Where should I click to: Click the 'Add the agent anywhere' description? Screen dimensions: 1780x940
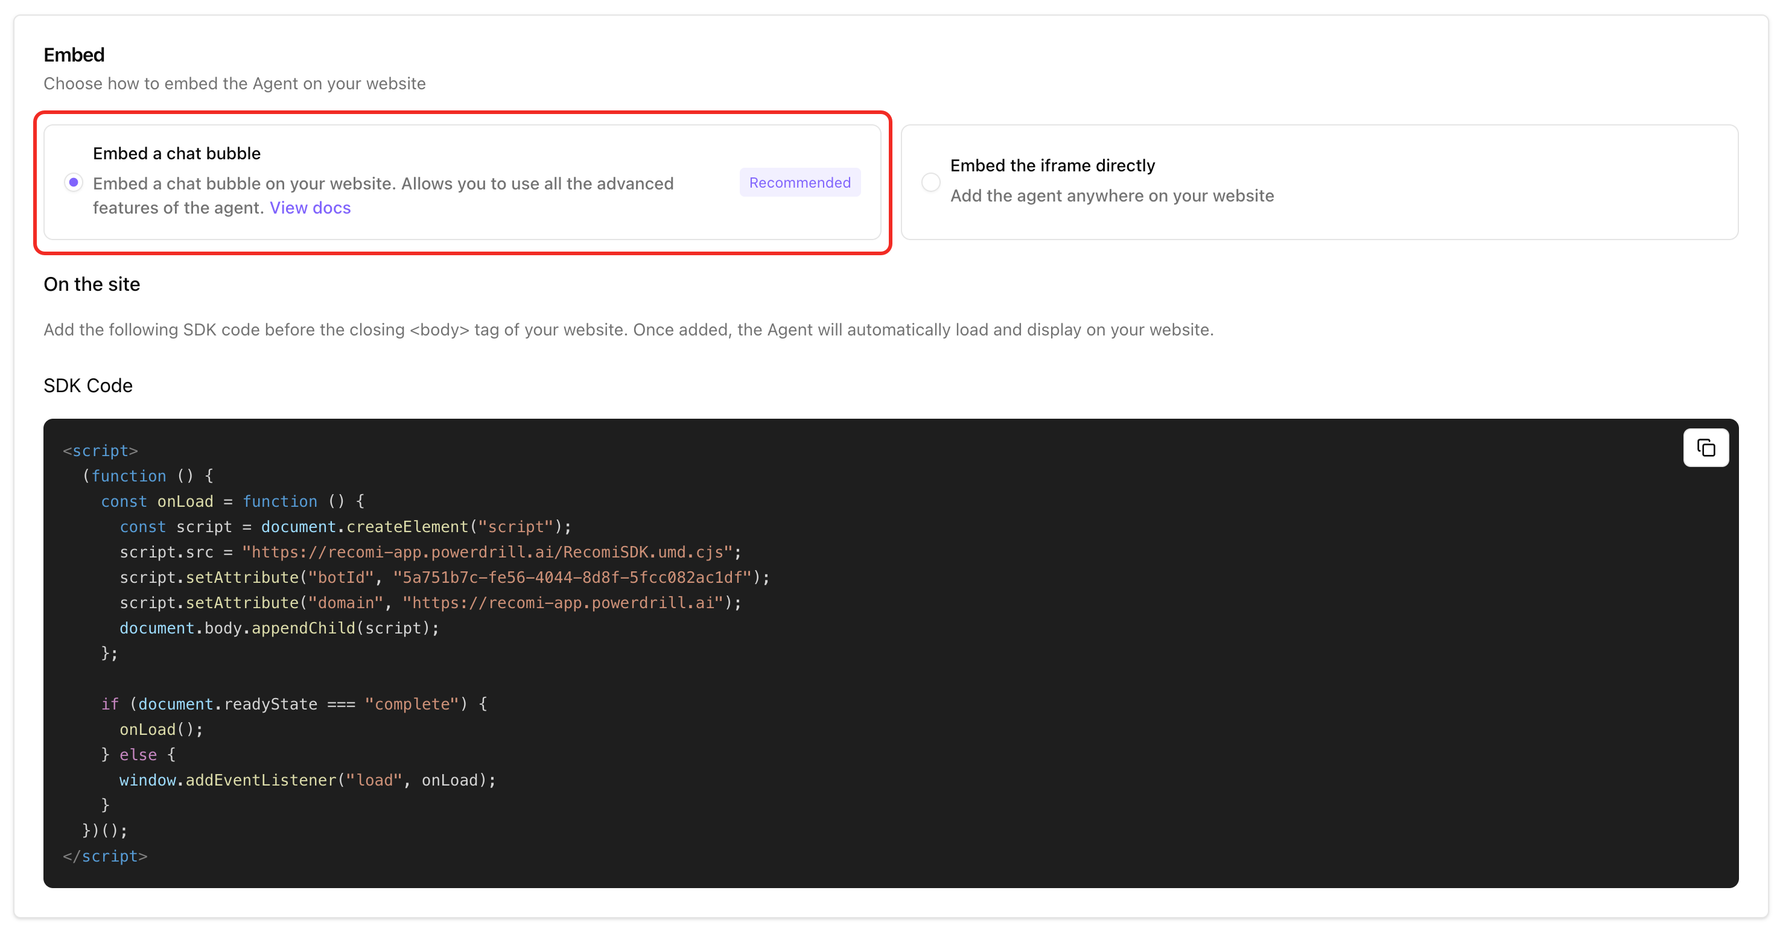pyautogui.click(x=1111, y=196)
